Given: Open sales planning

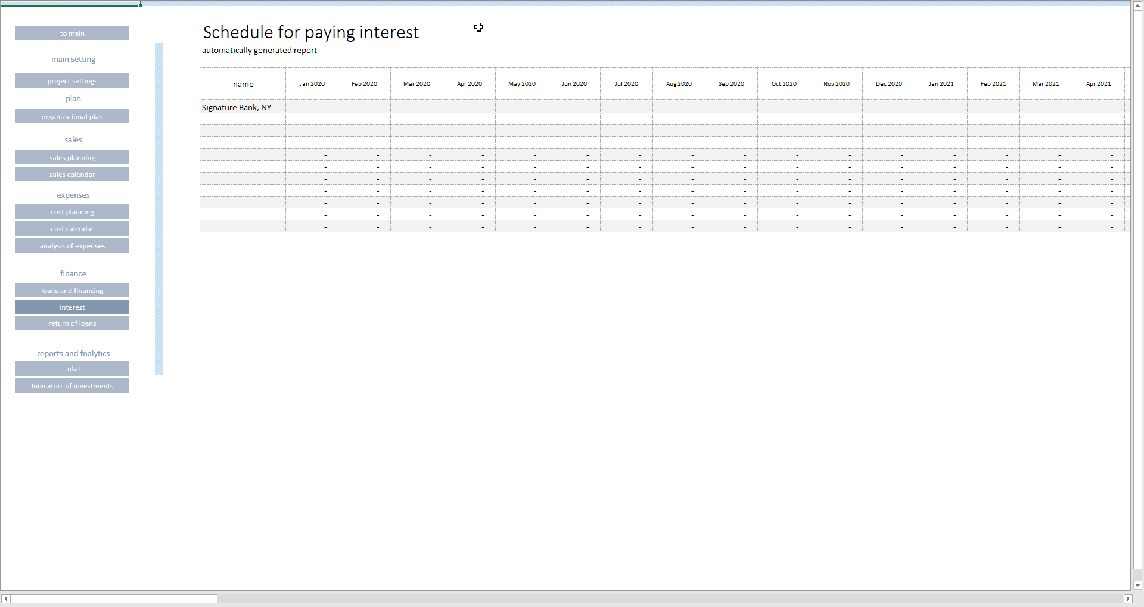Looking at the screenshot, I should (72, 157).
